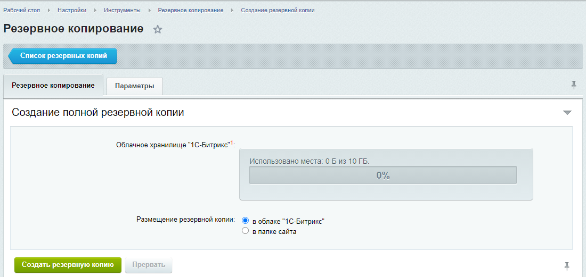
Task: Open breadcrumb arrow after Резервное копирование
Action: 232,11
